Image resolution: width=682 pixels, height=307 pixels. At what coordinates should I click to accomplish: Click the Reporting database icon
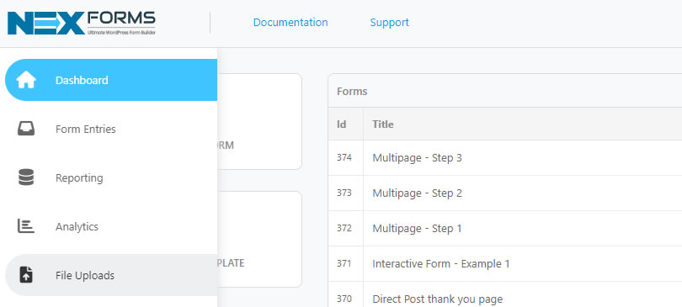(x=26, y=177)
